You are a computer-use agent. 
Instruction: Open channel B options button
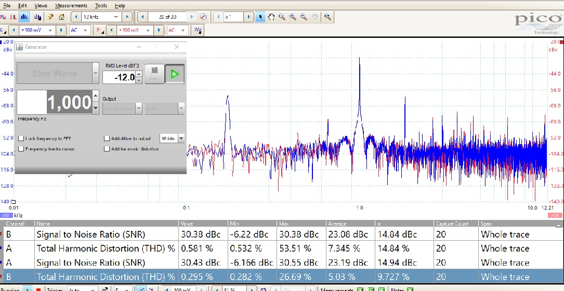coord(99,30)
